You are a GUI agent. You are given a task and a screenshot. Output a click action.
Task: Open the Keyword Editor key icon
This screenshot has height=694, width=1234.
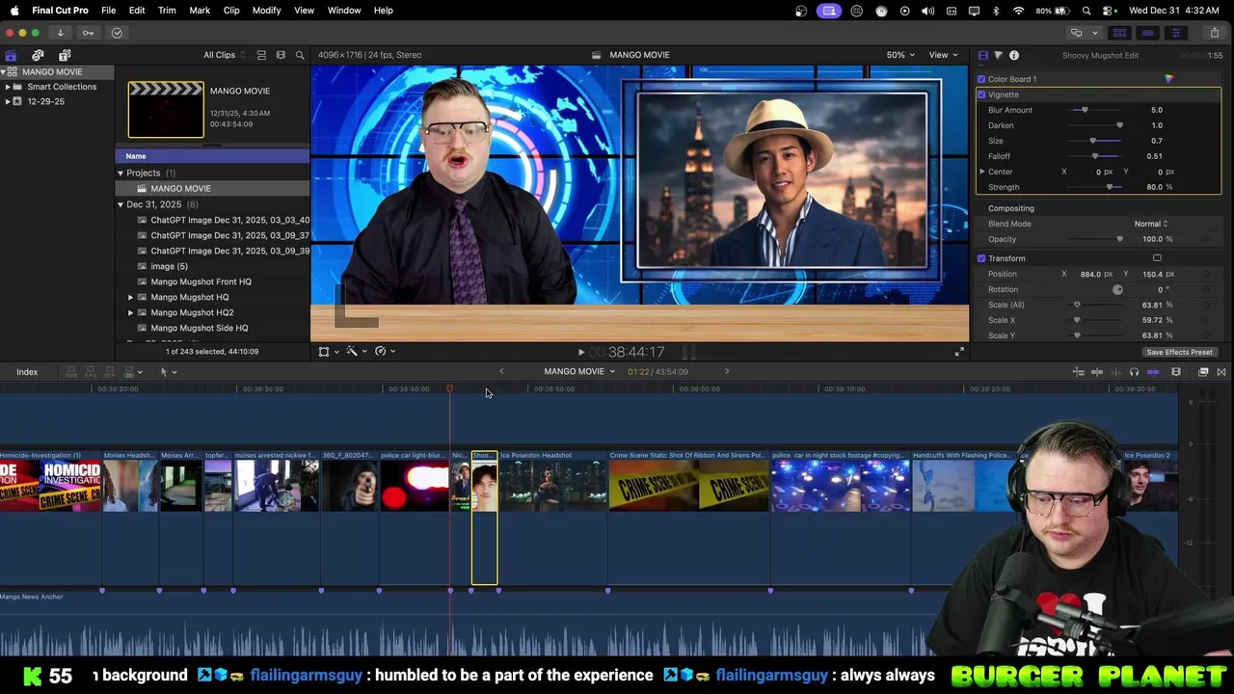pyautogui.click(x=88, y=33)
